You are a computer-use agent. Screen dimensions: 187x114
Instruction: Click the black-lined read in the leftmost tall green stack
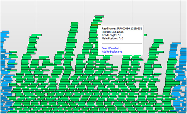[32, 46]
